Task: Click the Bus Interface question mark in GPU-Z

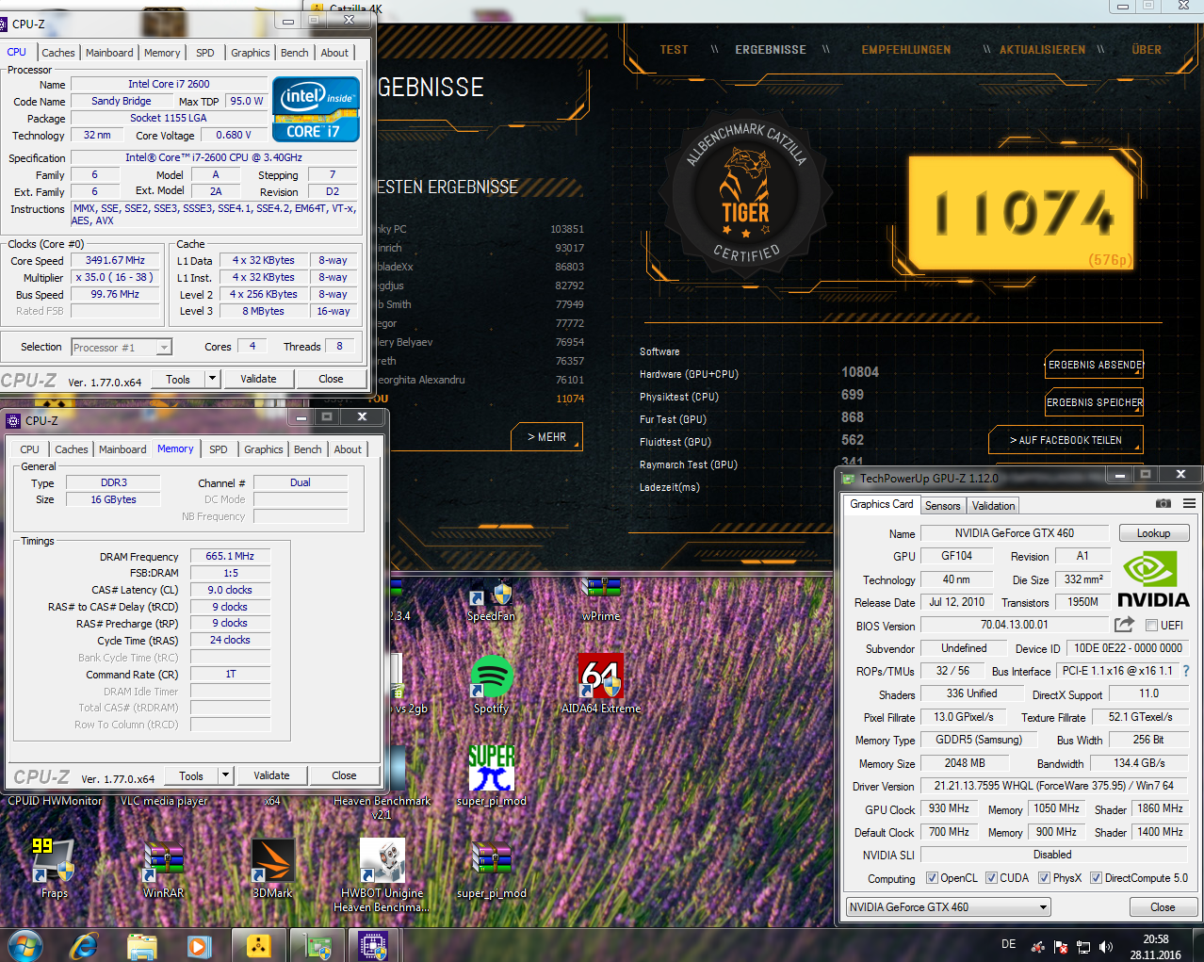Action: [x=1186, y=671]
